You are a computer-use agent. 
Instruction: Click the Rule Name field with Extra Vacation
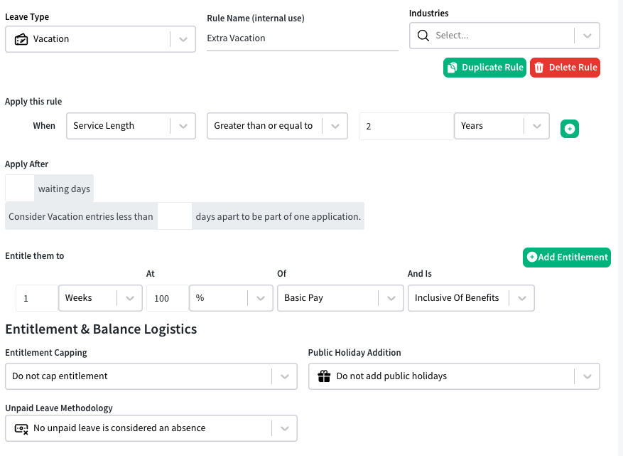point(303,38)
